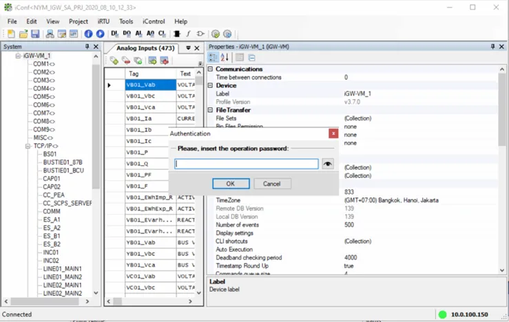The width and height of the screenshot is (509, 322).
Task: Select the YB01_Vab tag cell
Action: 151,243
